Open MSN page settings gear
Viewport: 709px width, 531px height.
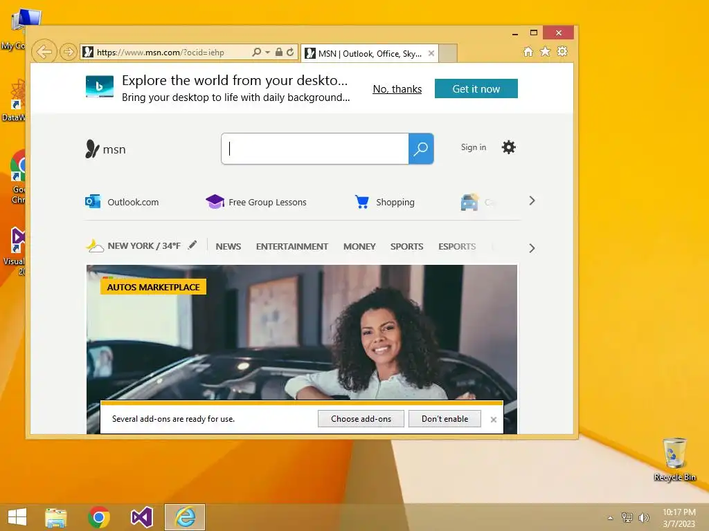509,147
